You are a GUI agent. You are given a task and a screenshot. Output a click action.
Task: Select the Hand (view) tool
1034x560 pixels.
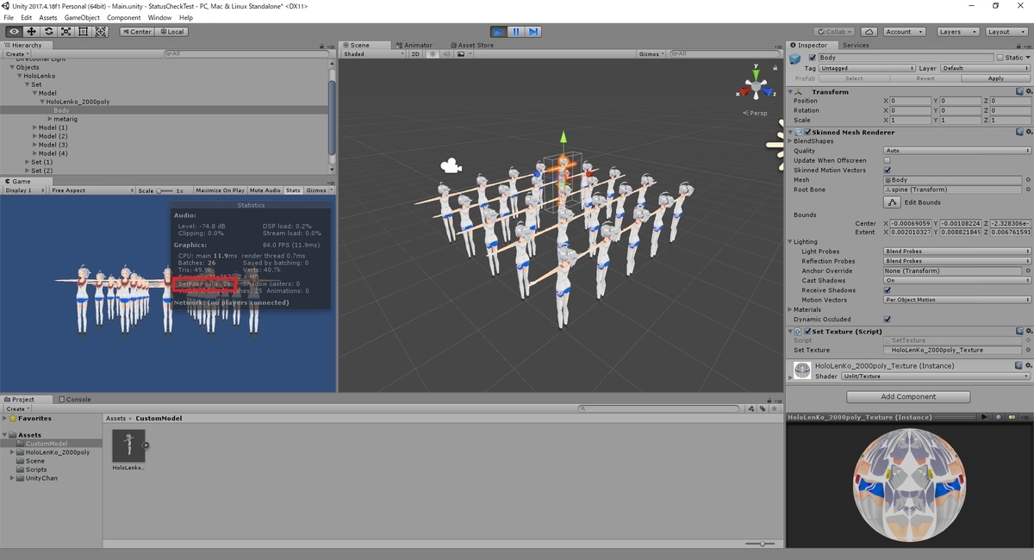pos(13,32)
